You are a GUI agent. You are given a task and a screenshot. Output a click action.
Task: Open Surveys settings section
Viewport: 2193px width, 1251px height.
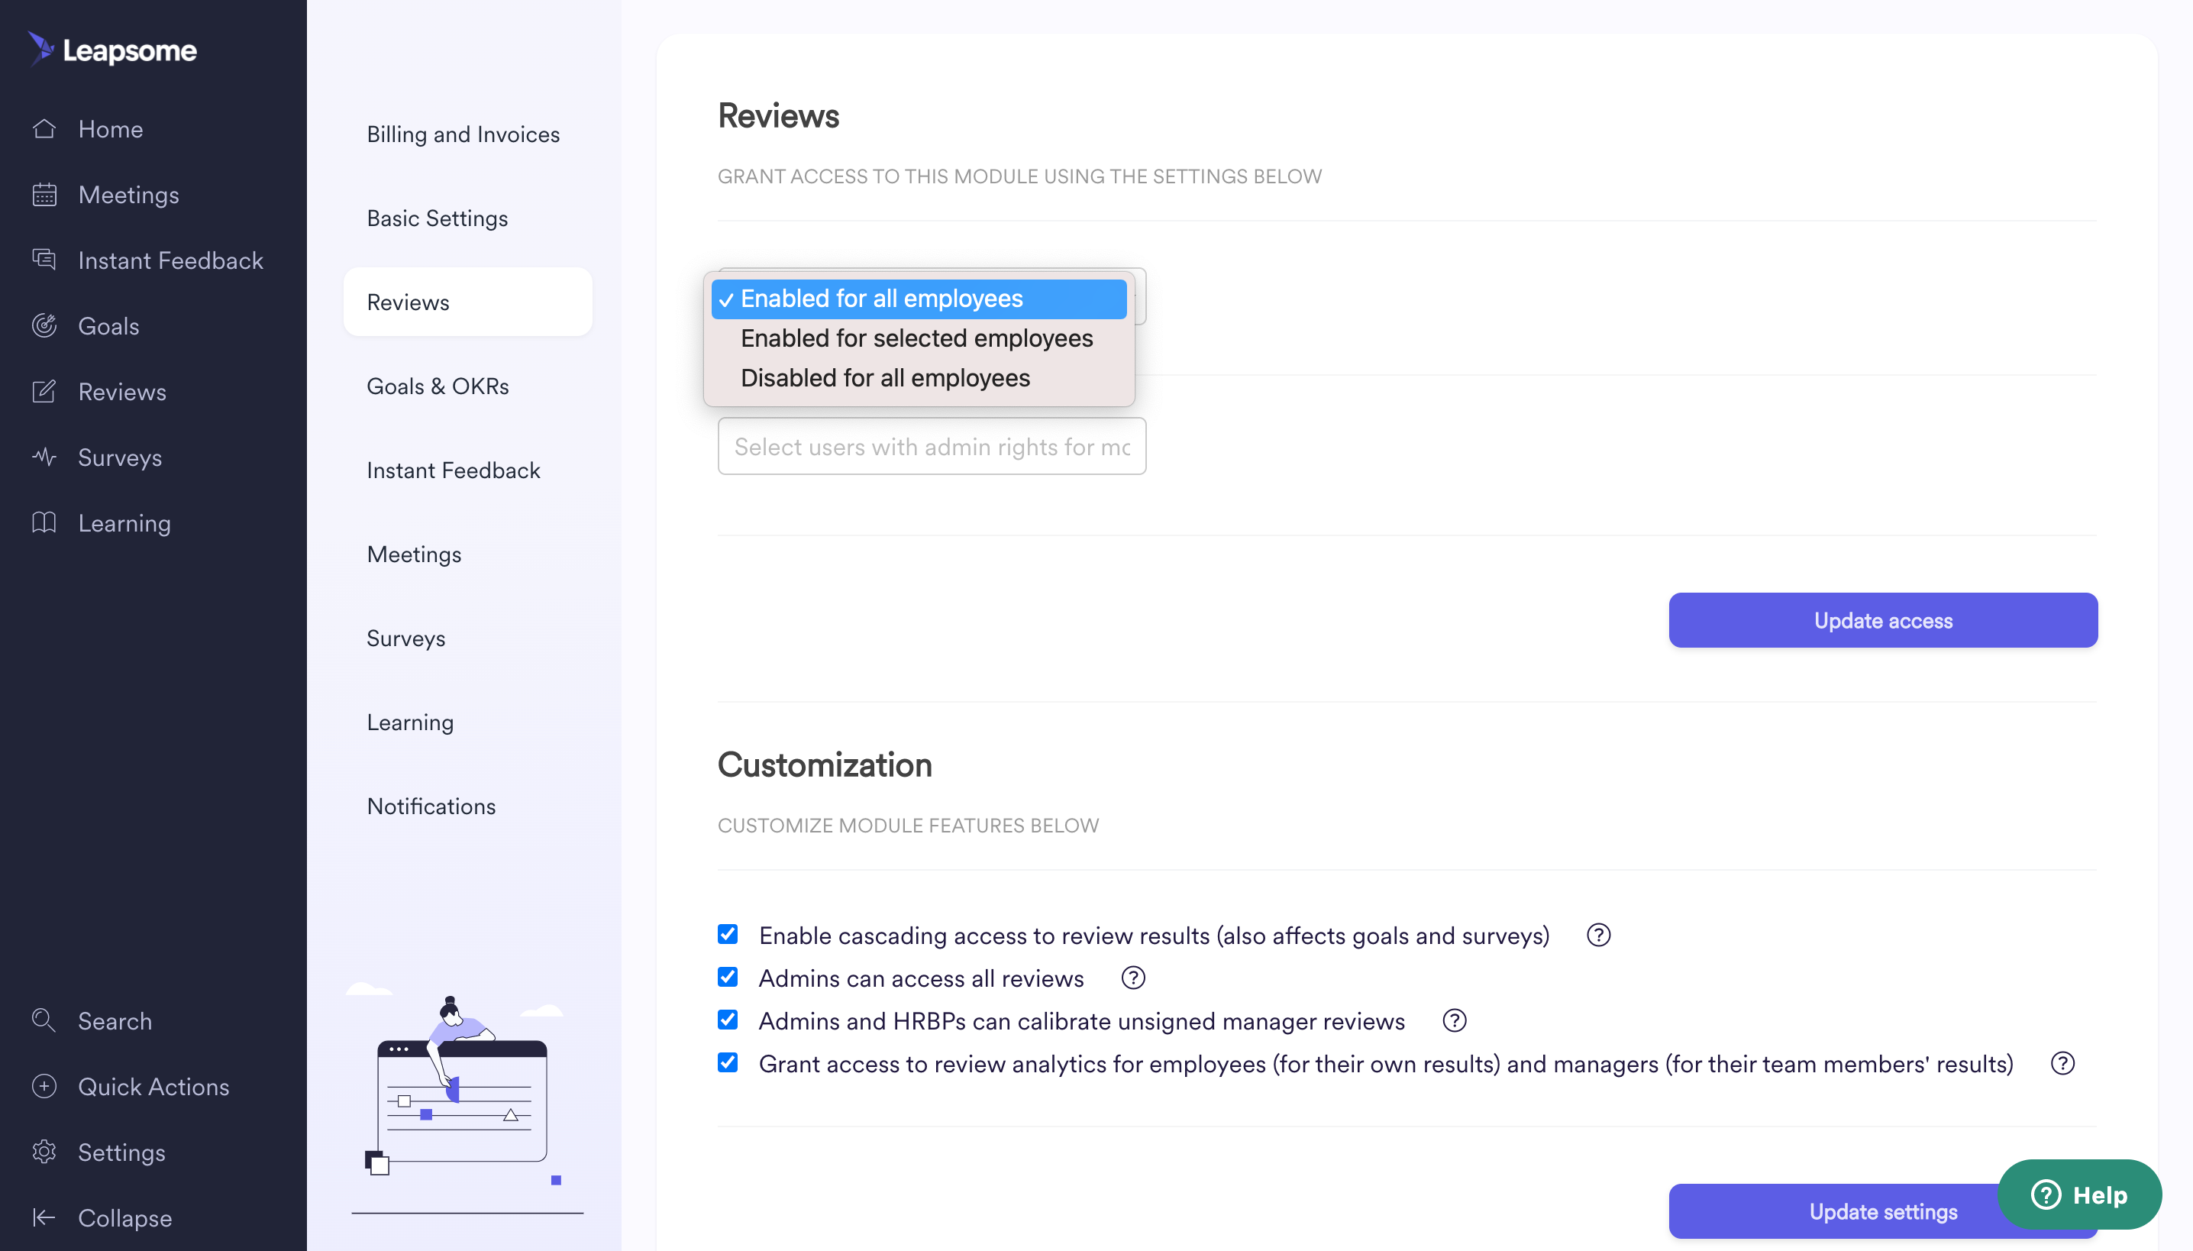(x=405, y=638)
